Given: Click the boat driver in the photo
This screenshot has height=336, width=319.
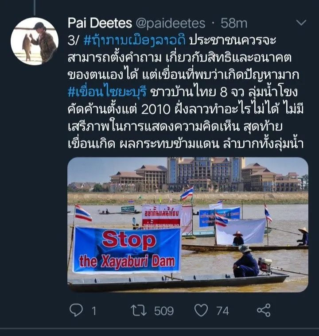Looking at the screenshot, I should click(x=246, y=262).
